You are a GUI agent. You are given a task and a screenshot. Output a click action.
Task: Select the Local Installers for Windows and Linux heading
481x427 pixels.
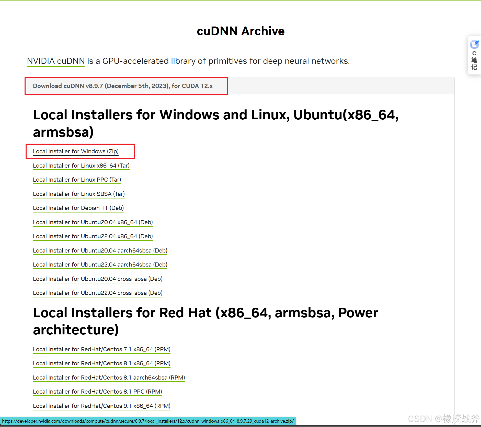[x=216, y=123]
